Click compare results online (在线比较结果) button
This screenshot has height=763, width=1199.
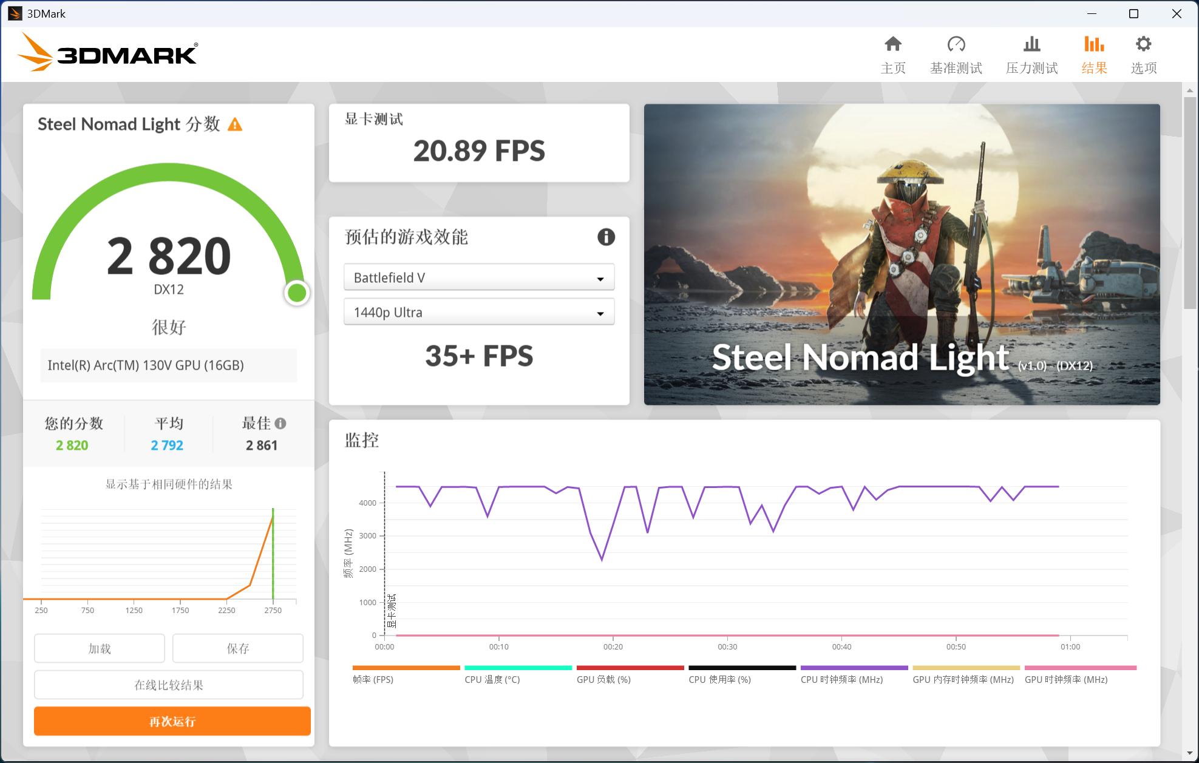[x=169, y=685]
